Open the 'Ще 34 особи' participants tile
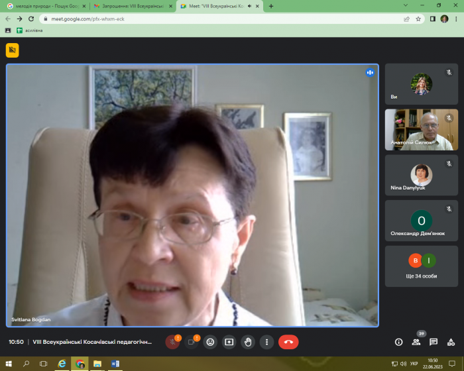The height and width of the screenshot is (371, 464). tap(421, 266)
